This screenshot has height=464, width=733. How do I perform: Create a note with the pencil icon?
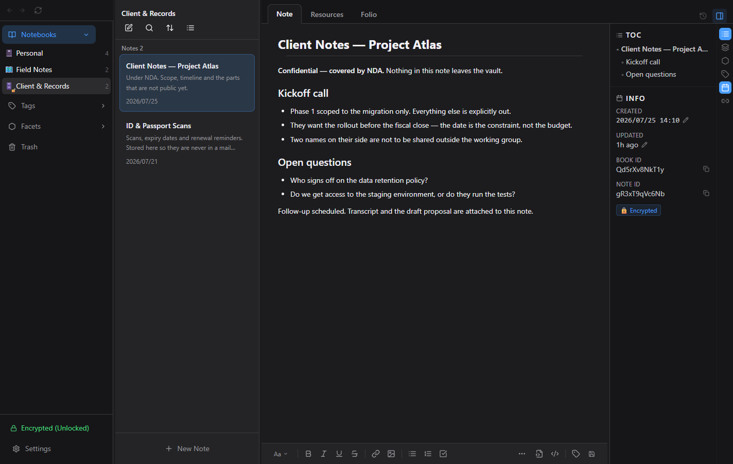click(129, 28)
